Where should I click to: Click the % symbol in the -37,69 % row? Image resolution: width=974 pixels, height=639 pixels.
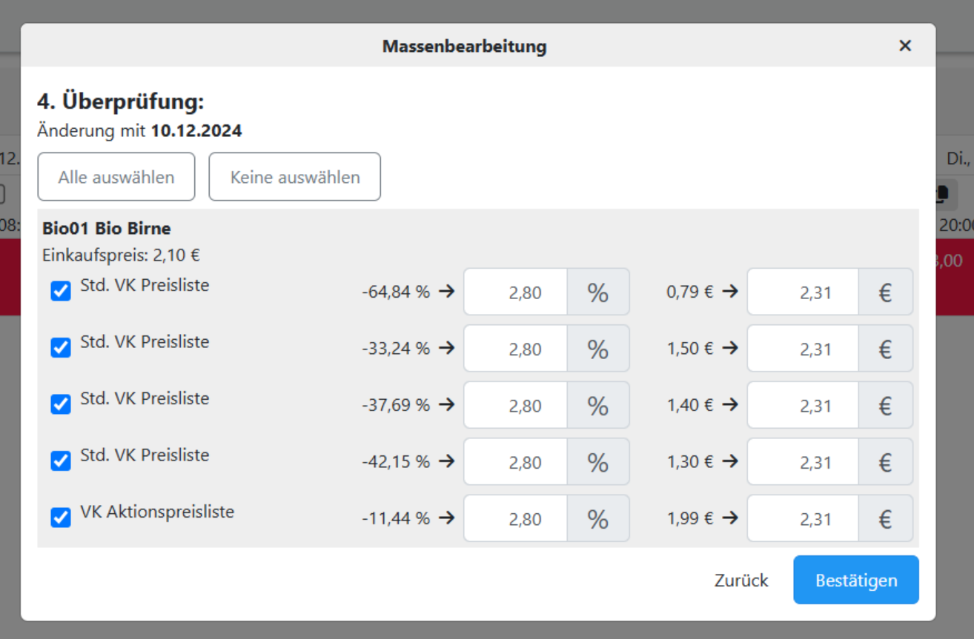click(597, 406)
